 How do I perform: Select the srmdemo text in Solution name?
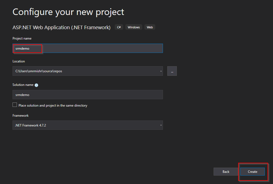pyautogui.click(x=22, y=95)
